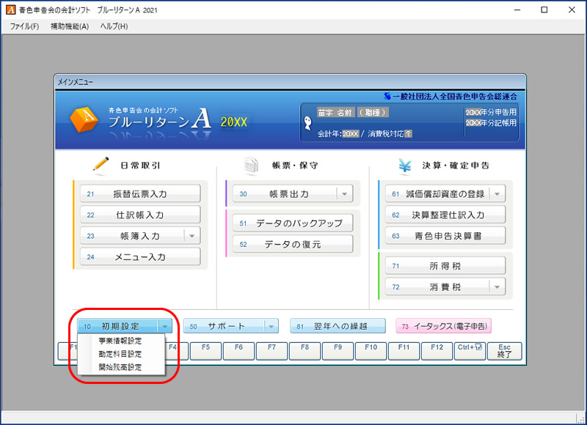Image resolution: width=587 pixels, height=425 pixels.
Task: Expand the 減価償却資産の登録 dropdown arrow
Action: 497,194
